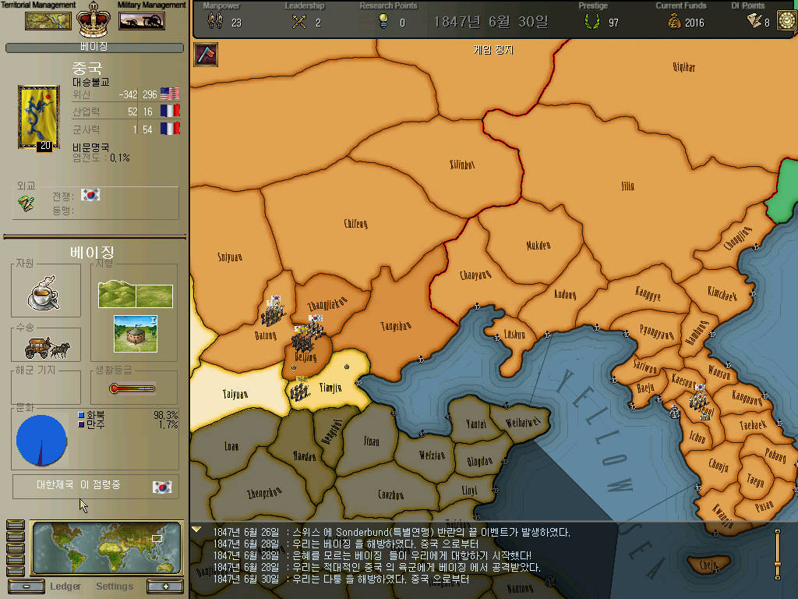Click the axe flag icon above map
This screenshot has width=798, height=599.
206,55
